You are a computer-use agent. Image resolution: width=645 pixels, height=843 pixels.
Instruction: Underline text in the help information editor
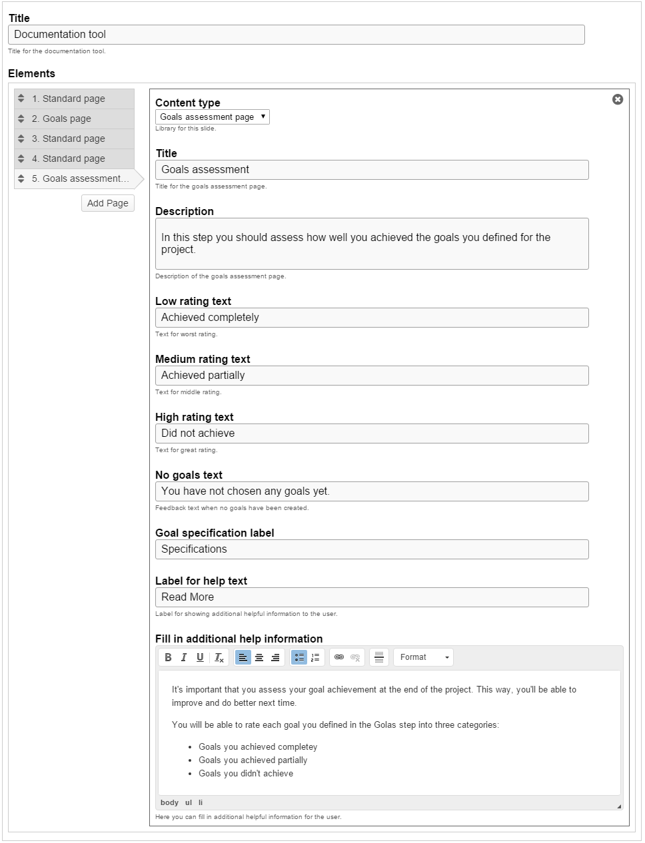click(x=200, y=657)
